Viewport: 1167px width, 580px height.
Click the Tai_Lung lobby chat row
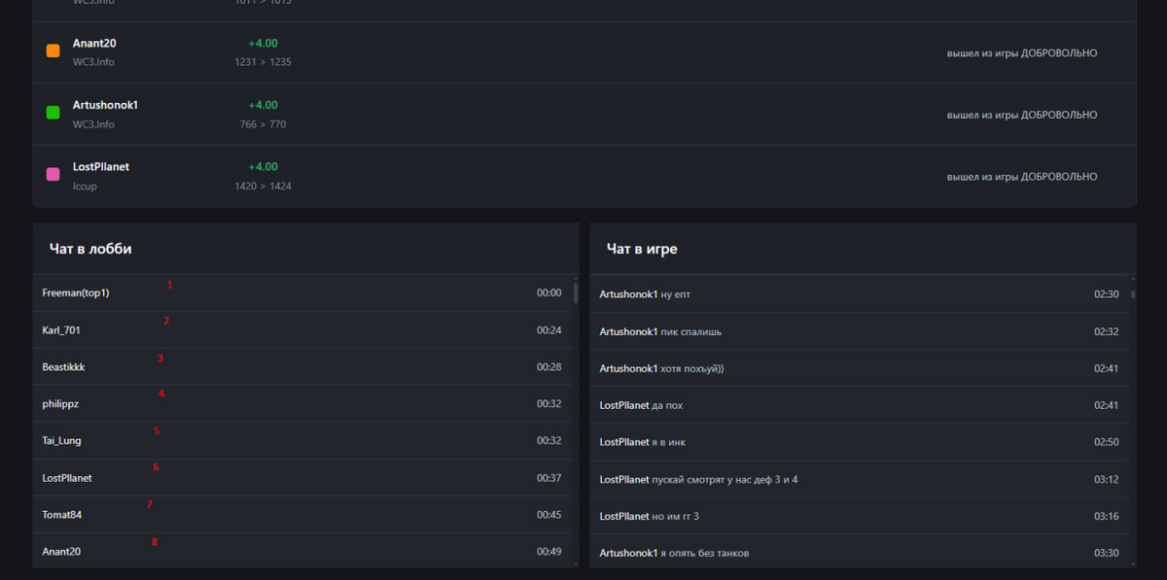(x=302, y=441)
